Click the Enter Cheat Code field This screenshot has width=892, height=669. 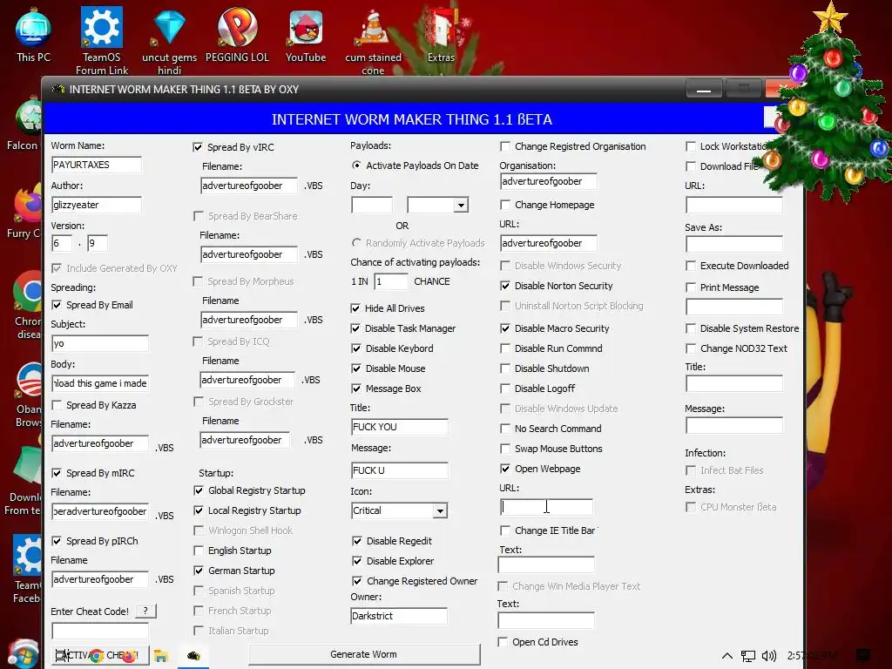[100, 630]
